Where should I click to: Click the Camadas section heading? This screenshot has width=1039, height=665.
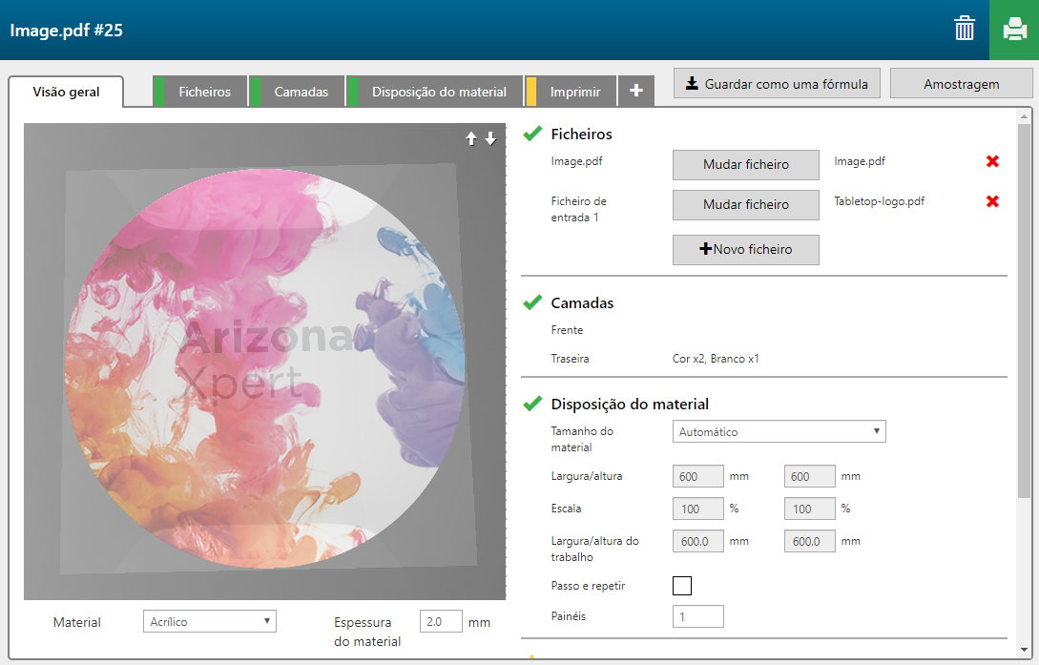click(x=582, y=302)
